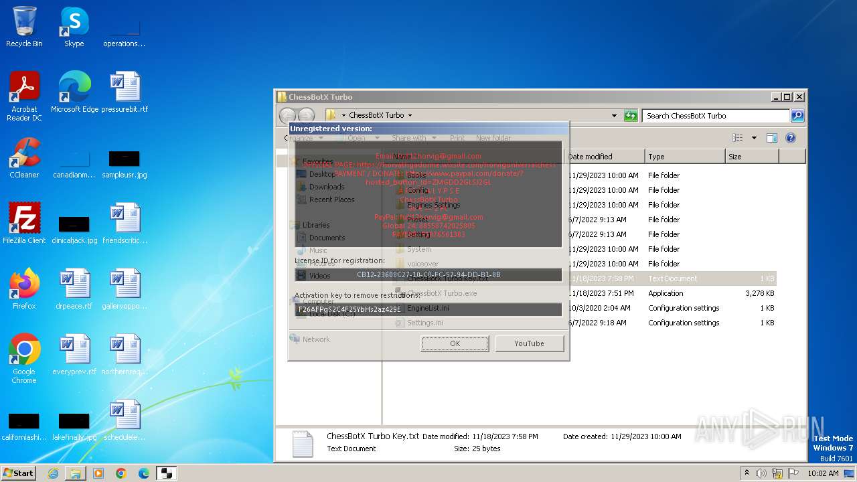Open Explorer help button
Viewport: 857px width, 482px height.
(x=790, y=138)
